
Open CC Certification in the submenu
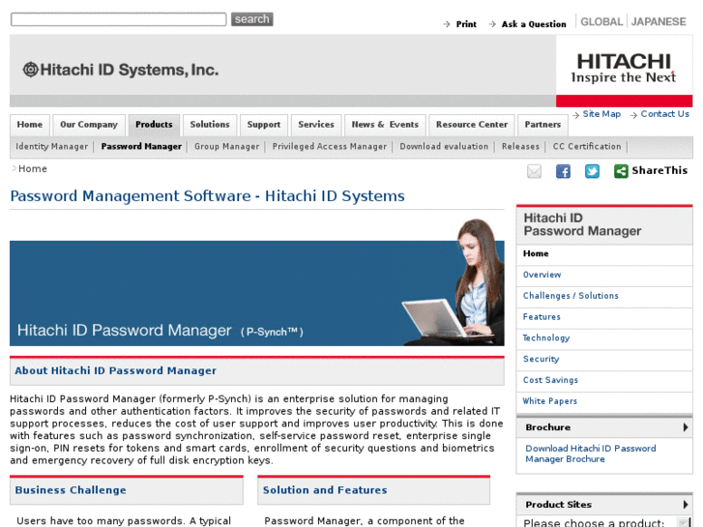pos(587,147)
